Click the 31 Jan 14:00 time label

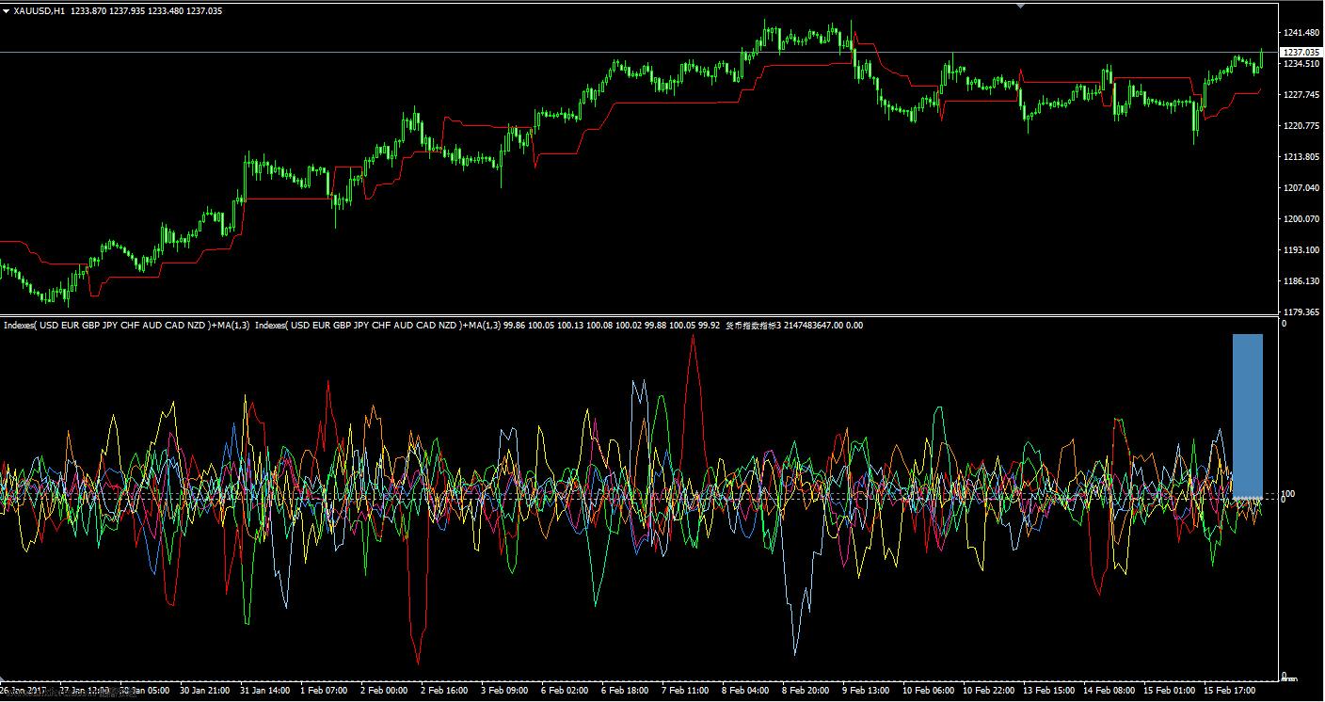263,691
